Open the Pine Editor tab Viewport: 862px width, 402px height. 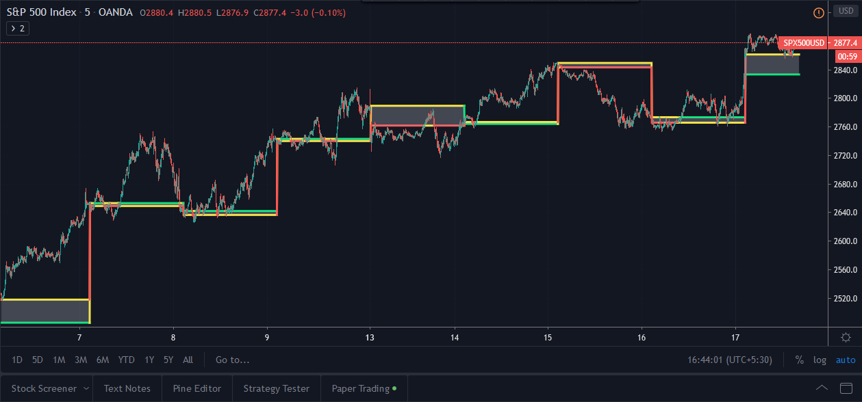point(197,388)
